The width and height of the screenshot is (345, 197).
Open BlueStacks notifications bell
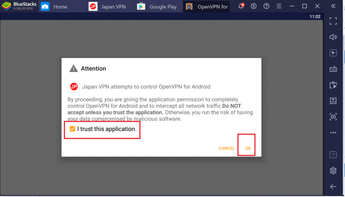tap(241, 6)
